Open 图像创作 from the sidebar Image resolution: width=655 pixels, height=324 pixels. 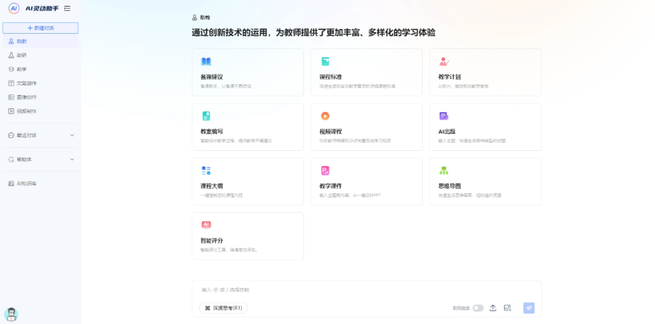coord(26,97)
